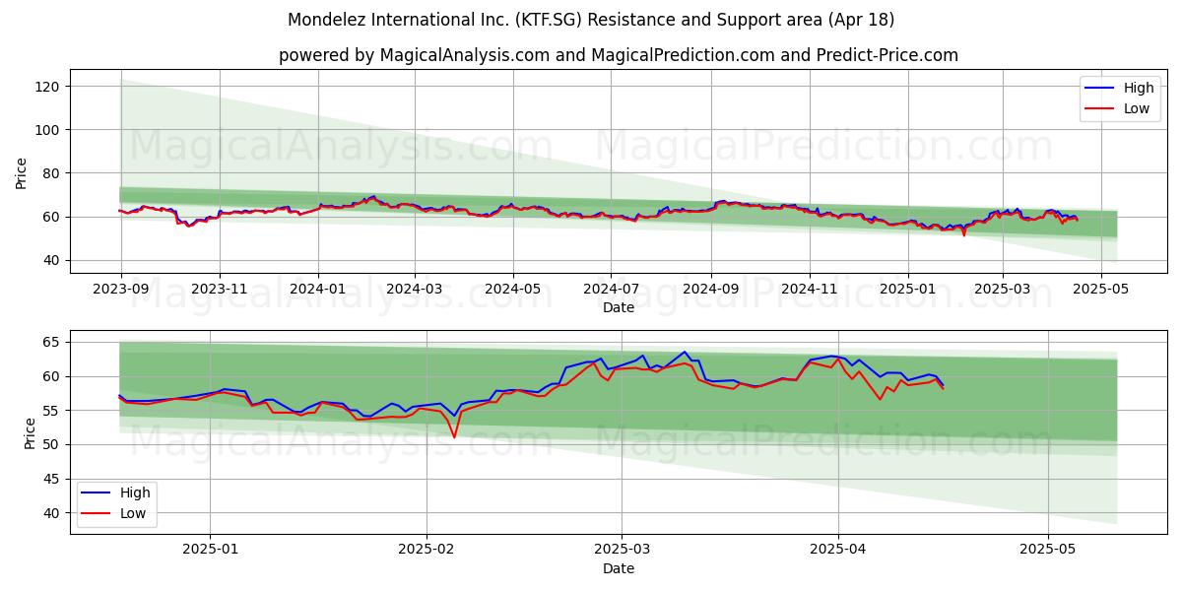Screen dimensions: 1182x591
Task: Click the blue line swatch in the upper chart legend
Action: (1100, 89)
